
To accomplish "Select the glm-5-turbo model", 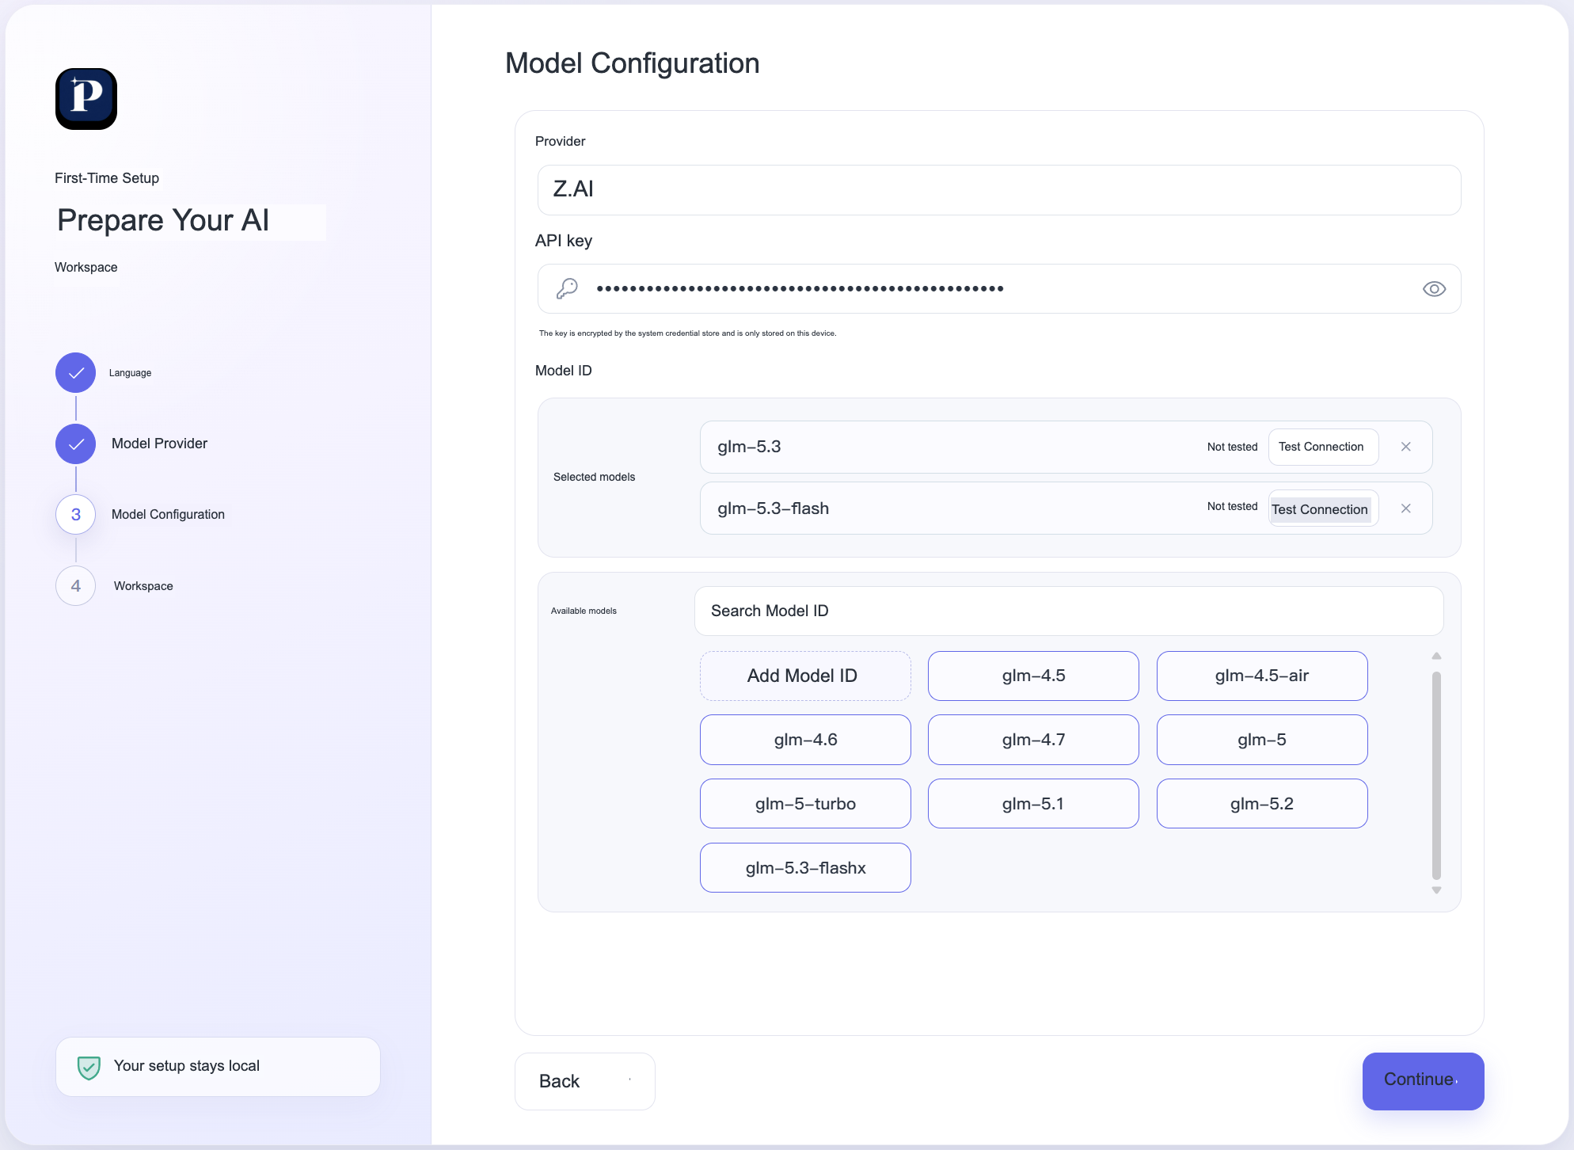I will pyautogui.click(x=805, y=804).
